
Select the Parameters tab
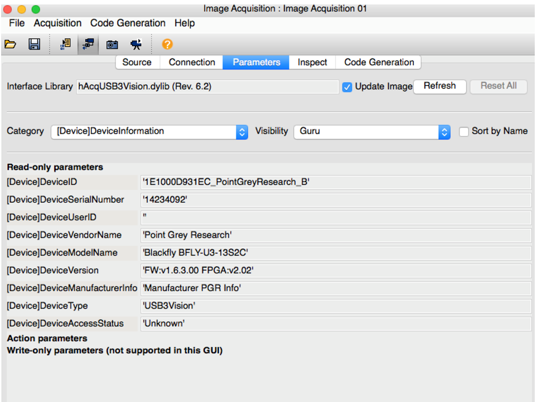[256, 62]
